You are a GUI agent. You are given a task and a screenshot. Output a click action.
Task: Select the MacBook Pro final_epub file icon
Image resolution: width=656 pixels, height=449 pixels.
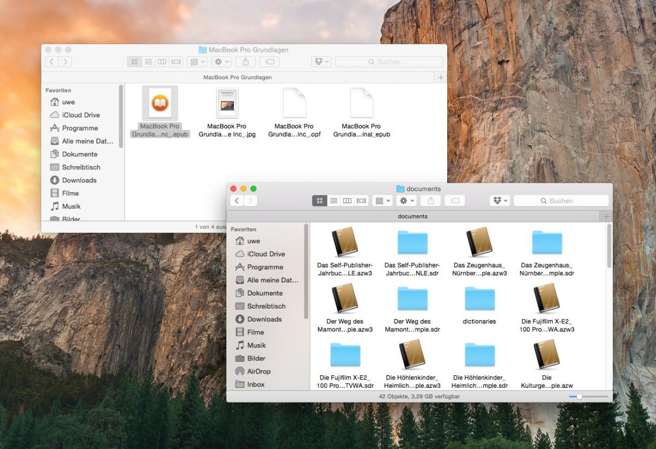click(x=361, y=103)
